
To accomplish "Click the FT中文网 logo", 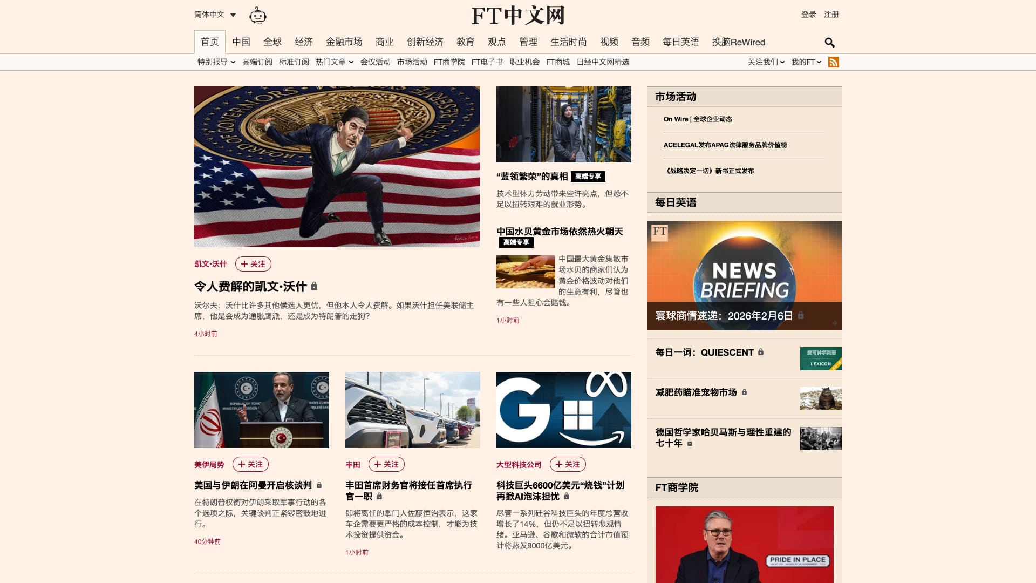I will coord(518,16).
